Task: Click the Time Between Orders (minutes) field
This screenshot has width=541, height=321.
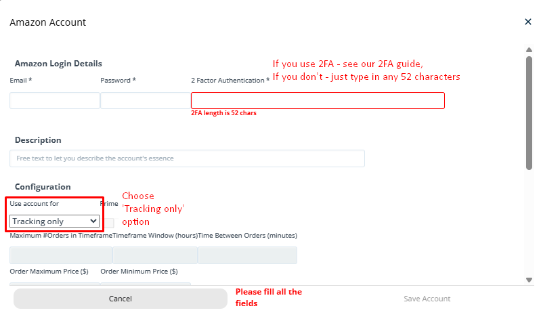Action: point(247,255)
